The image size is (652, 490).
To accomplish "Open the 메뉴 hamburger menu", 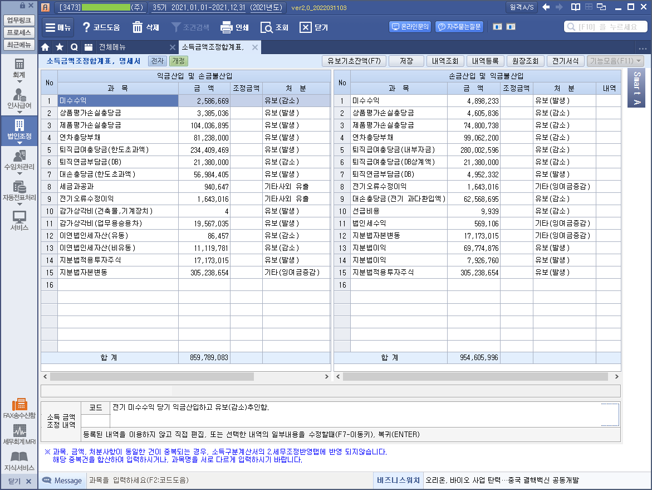I will click(x=58, y=27).
